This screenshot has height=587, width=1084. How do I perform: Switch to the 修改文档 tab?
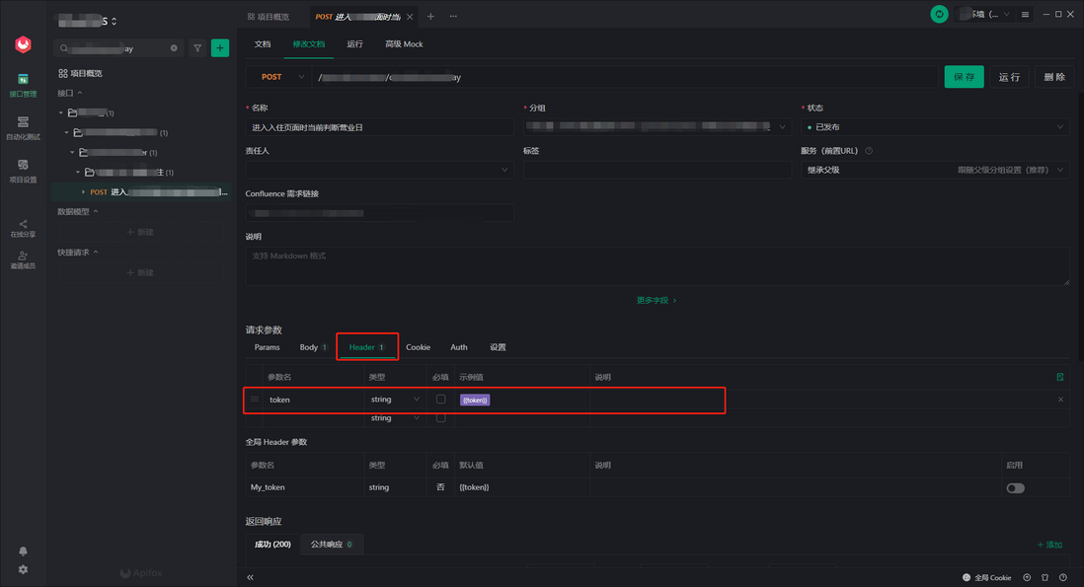pyautogui.click(x=308, y=44)
